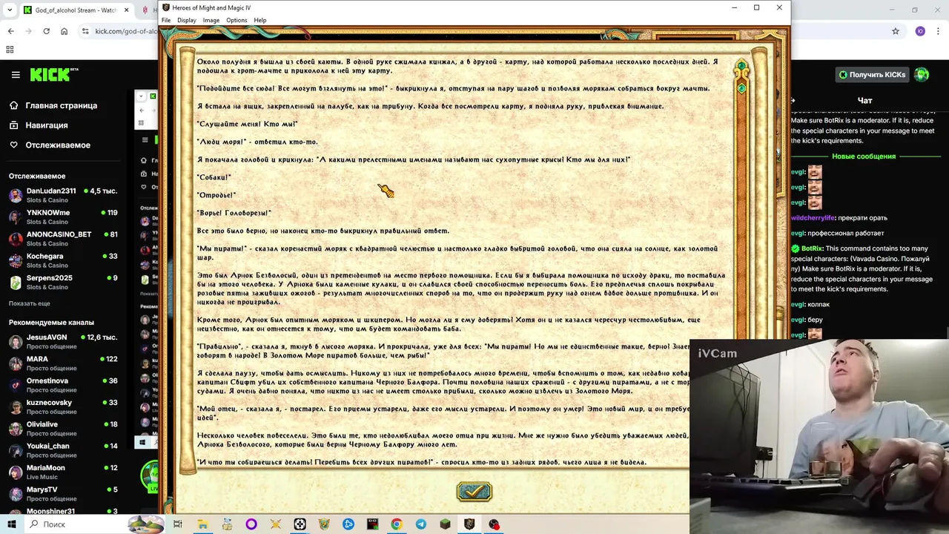Open the Windows Start menu
The width and height of the screenshot is (949, 534).
12,524
